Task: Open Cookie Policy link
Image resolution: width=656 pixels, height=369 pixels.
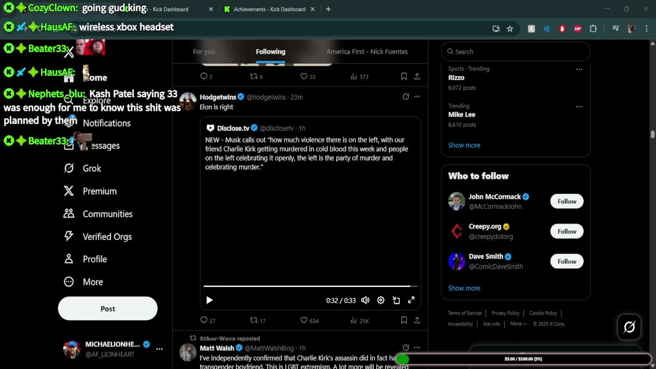Action: coord(543,313)
